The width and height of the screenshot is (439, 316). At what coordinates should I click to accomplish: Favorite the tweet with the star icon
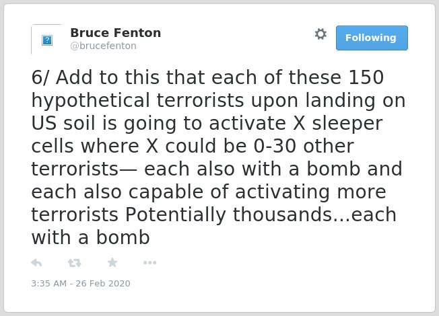tap(112, 262)
